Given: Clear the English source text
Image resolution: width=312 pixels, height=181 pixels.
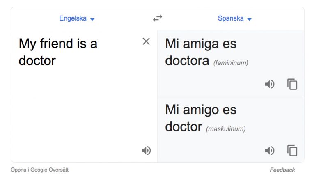Looking at the screenshot, I should point(146,41).
